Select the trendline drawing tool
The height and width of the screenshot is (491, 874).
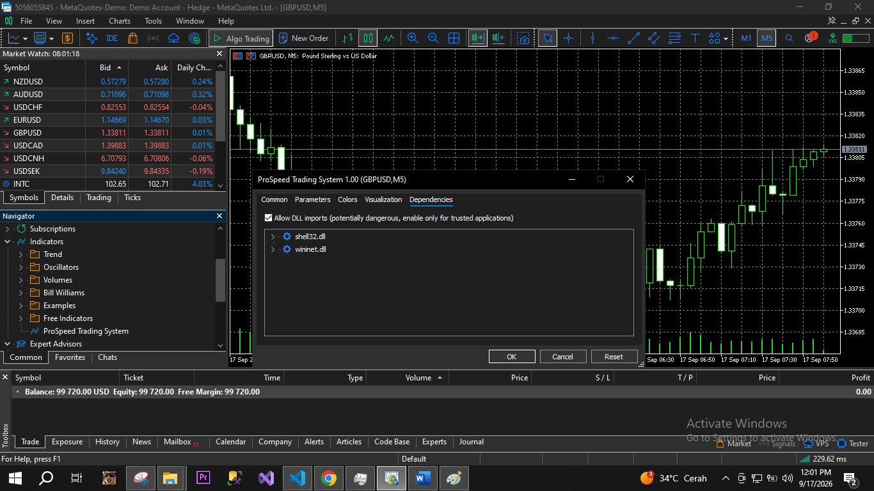(633, 38)
